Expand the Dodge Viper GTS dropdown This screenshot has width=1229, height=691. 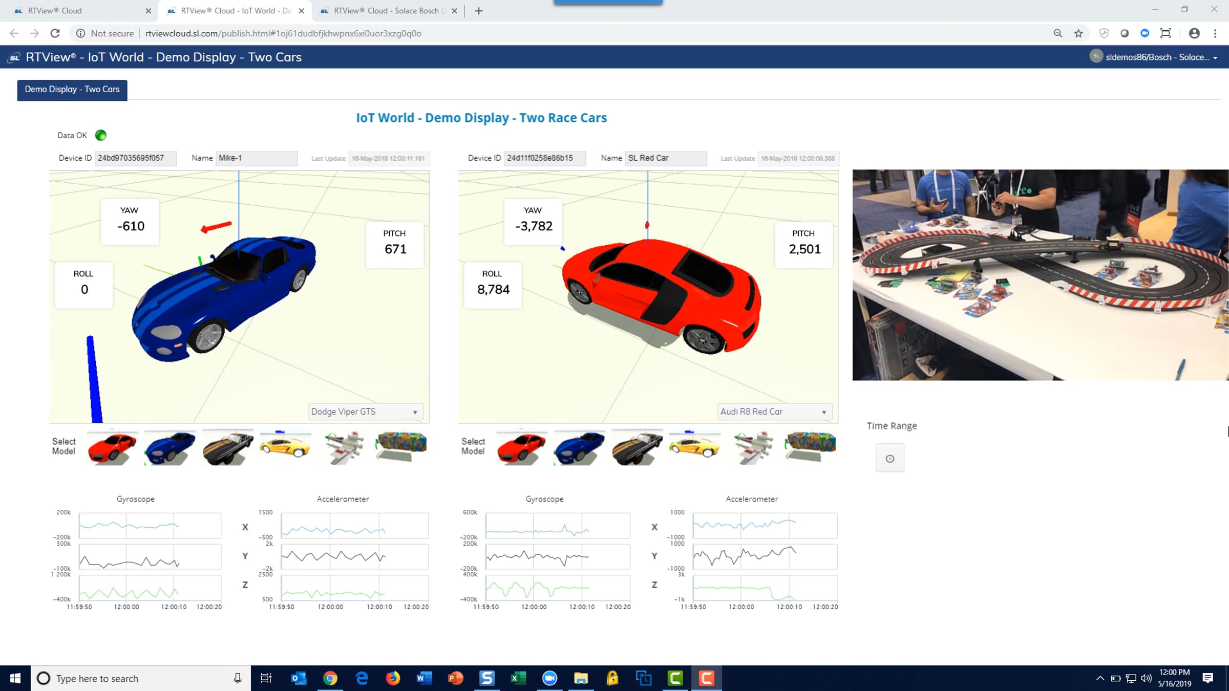[x=366, y=412]
